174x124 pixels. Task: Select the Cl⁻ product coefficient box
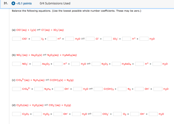pyautogui.click(x=90, y=39)
